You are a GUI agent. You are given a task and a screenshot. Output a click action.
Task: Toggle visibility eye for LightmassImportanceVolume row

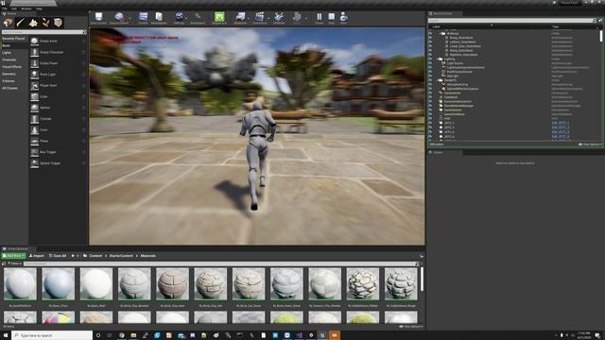pos(431,67)
